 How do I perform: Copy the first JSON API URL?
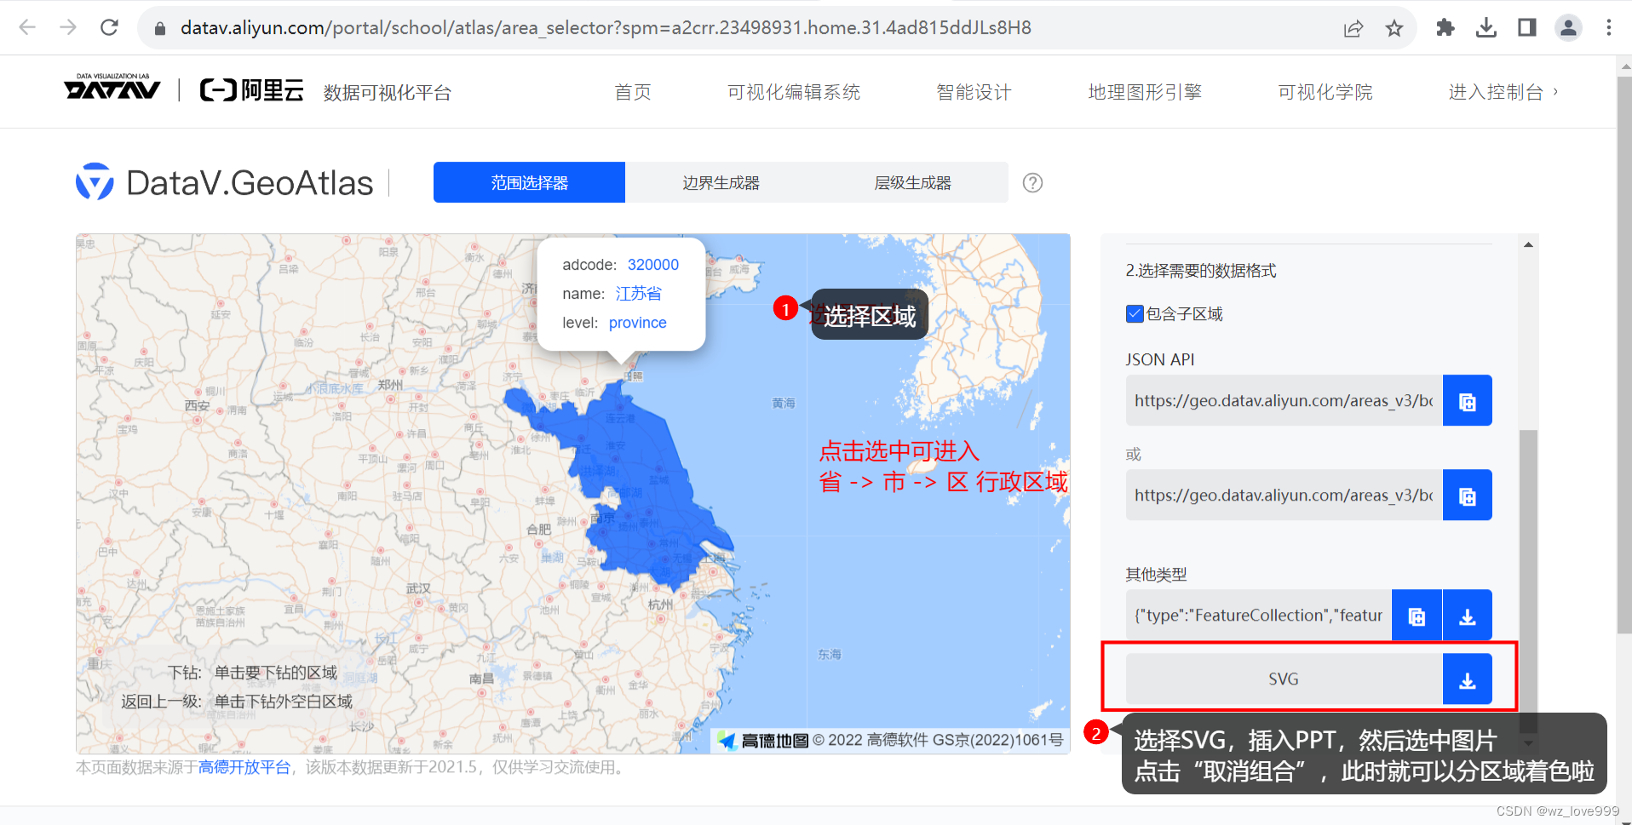coord(1467,400)
